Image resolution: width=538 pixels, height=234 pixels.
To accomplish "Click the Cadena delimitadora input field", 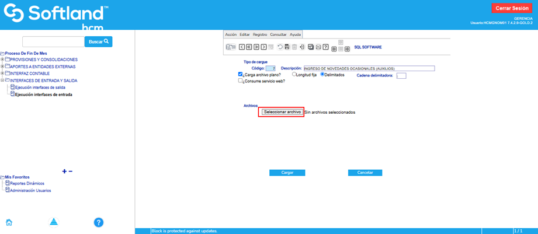I will point(401,75).
